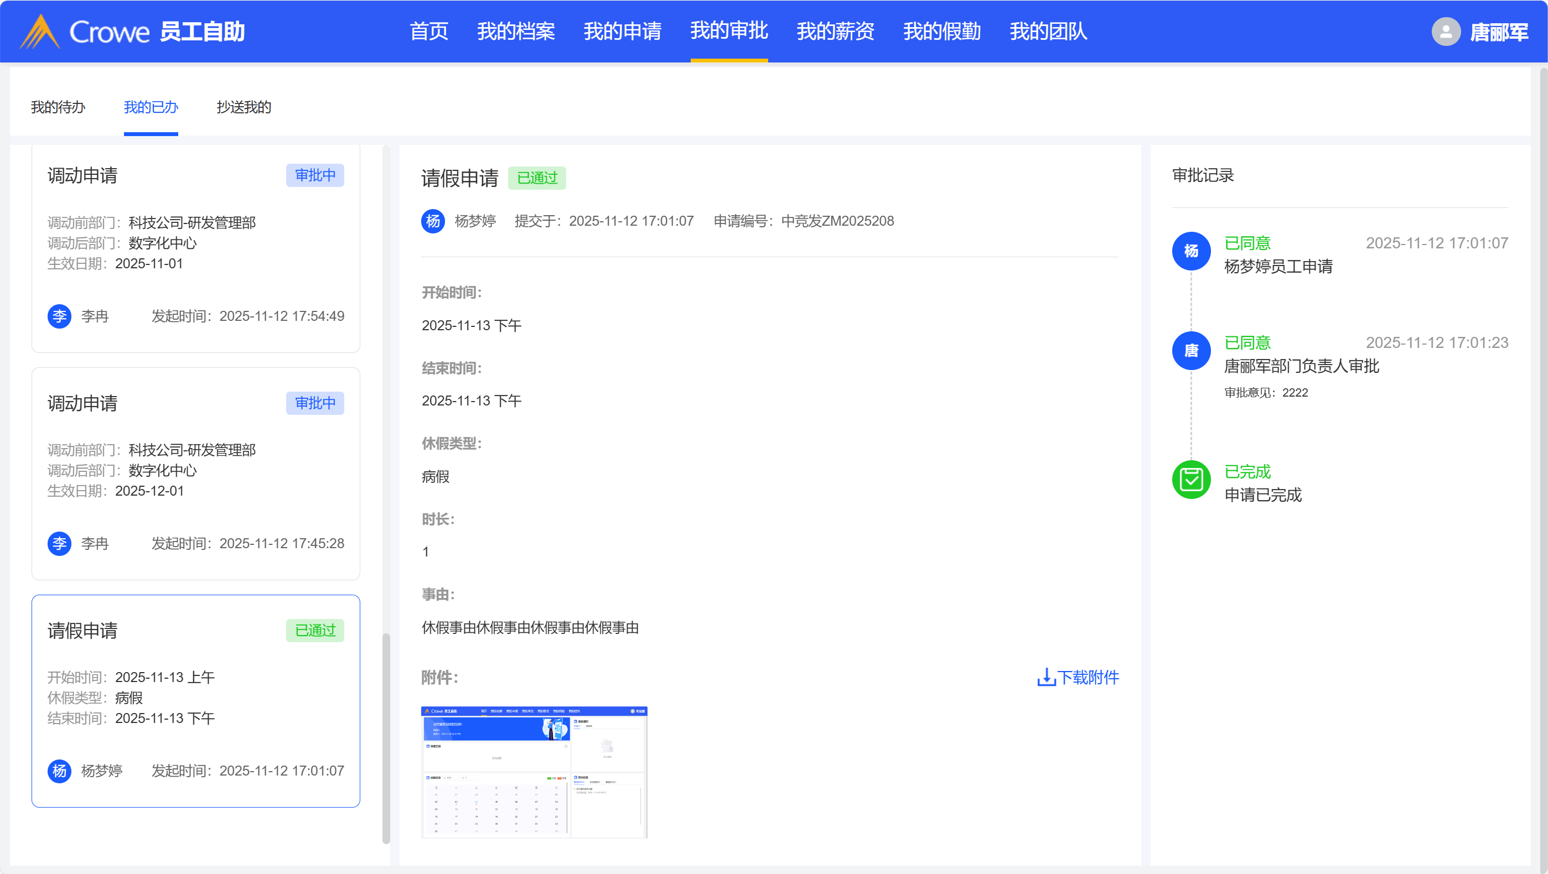Open 我的薪资 in top navigation
Image resolution: width=1548 pixels, height=874 pixels.
coord(835,31)
